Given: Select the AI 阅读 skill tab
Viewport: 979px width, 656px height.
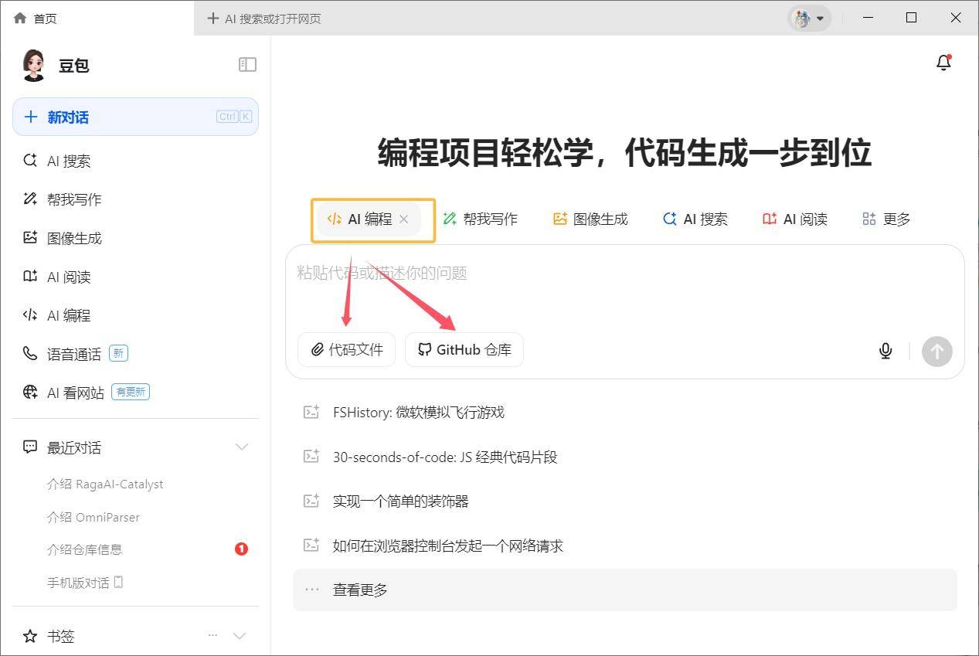Looking at the screenshot, I should click(x=794, y=219).
